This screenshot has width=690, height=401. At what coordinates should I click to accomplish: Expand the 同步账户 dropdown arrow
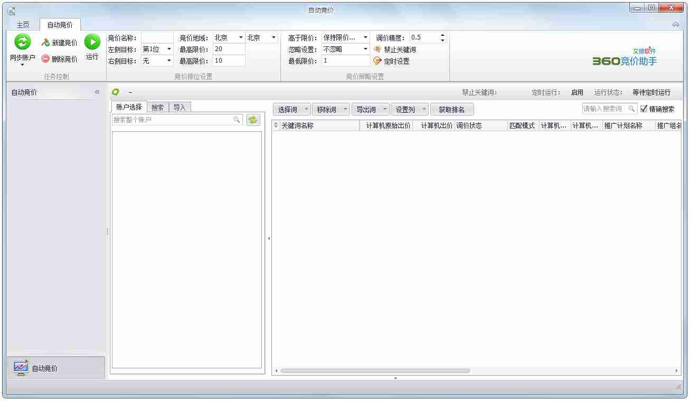click(x=22, y=65)
